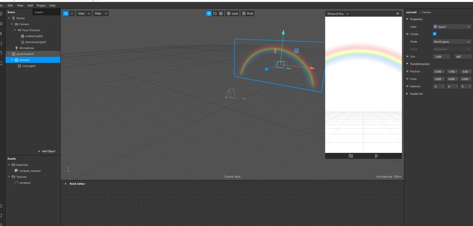Image resolution: width=473 pixels, height=226 pixels.
Task: Open the Project menu
Action: pyautogui.click(x=41, y=5)
